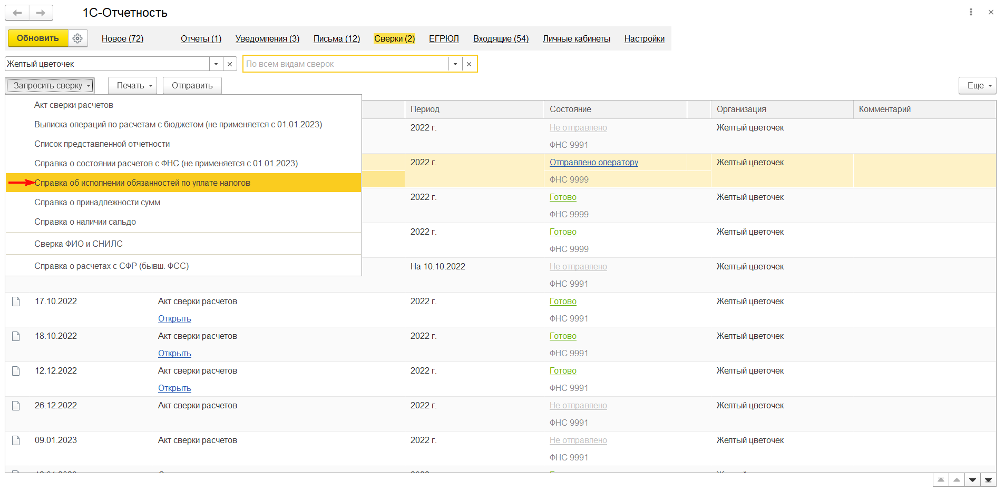Choose Справка о наличии сальдо
This screenshot has height=492, width=1005.
[x=183, y=222]
